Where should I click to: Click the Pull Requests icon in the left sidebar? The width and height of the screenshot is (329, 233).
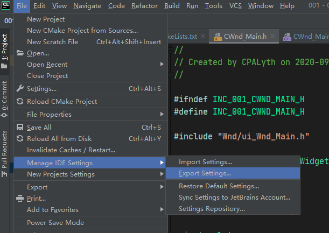(4, 174)
